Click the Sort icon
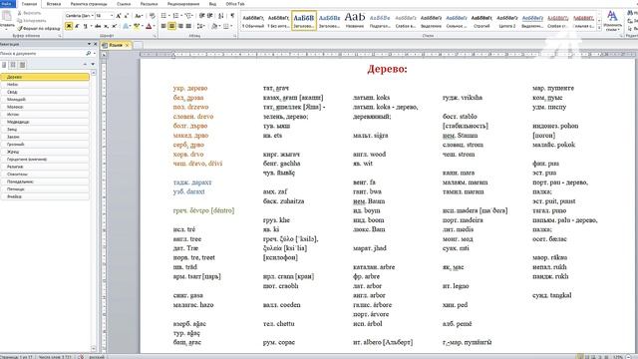 point(221,16)
